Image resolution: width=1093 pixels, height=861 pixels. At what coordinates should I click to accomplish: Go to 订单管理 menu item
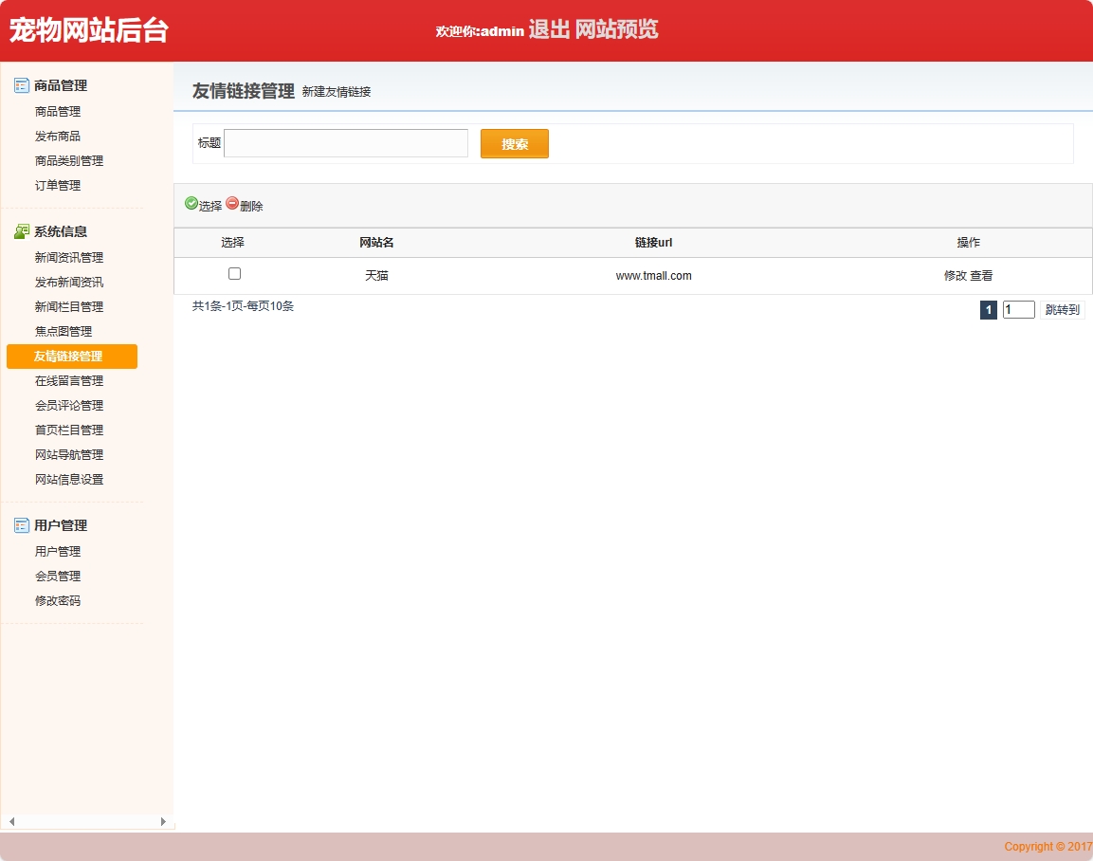[57, 186]
